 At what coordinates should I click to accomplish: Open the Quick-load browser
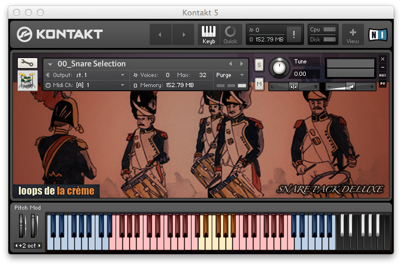(x=230, y=34)
